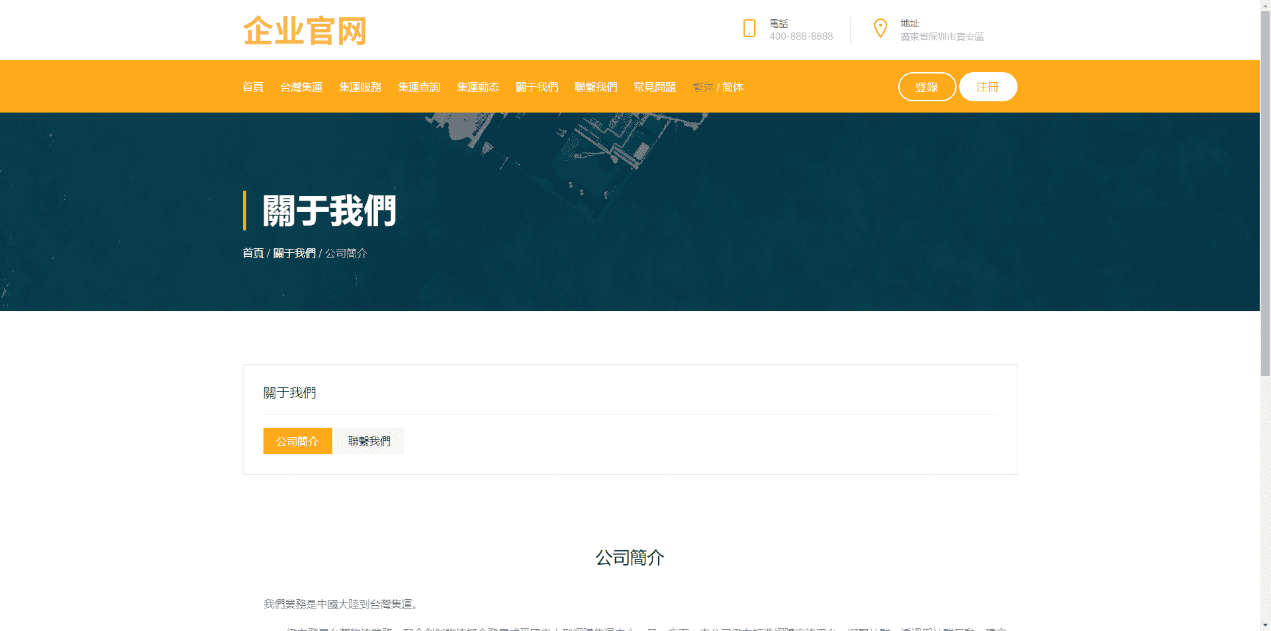Image resolution: width=1271 pixels, height=631 pixels.
Task: Click the scrollbar up arrow
Action: coord(1265,5)
